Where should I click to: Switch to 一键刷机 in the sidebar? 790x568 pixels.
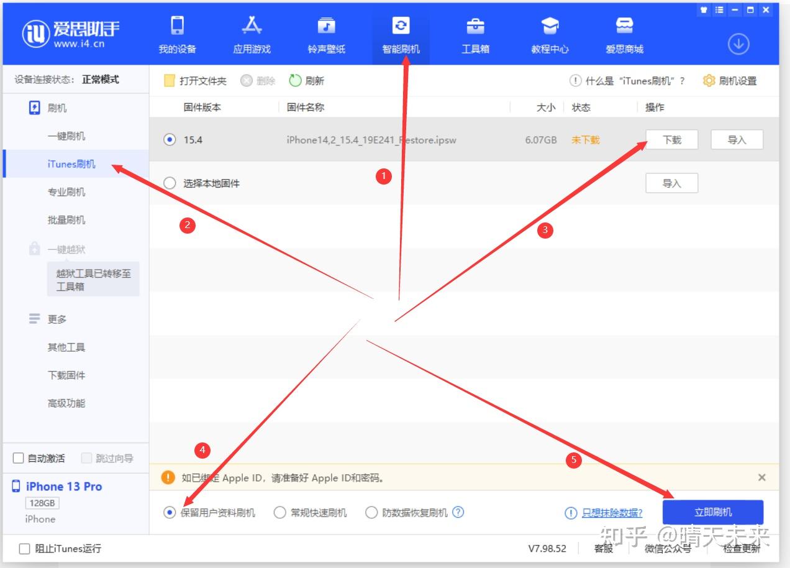click(68, 135)
